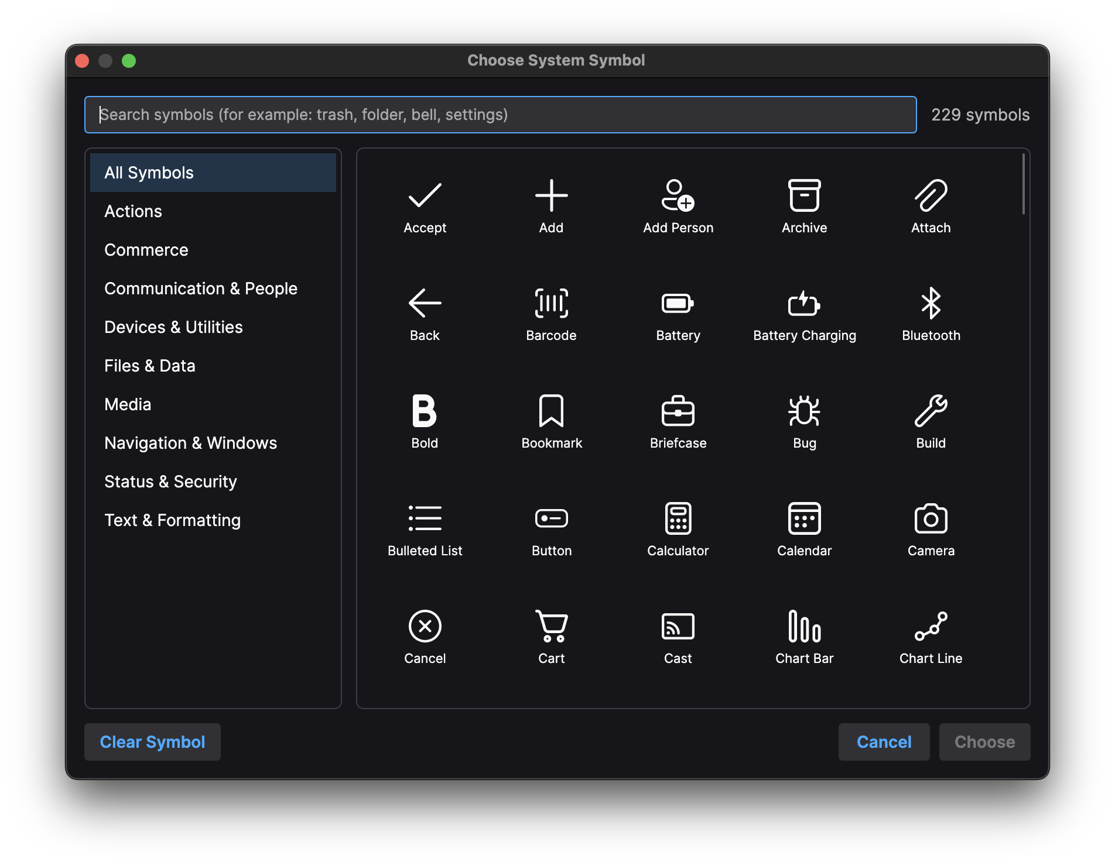The image size is (1115, 866).
Task: Select Navigation & Windows category
Action: click(213, 443)
